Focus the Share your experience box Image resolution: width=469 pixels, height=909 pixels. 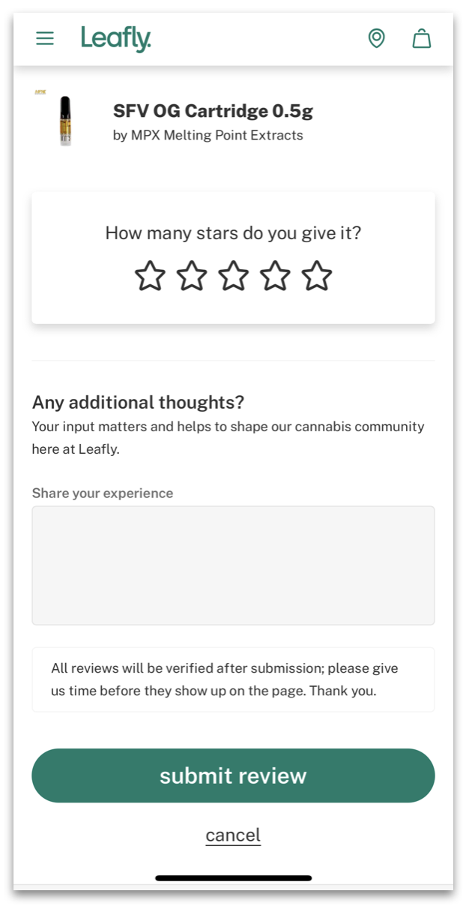click(x=233, y=565)
